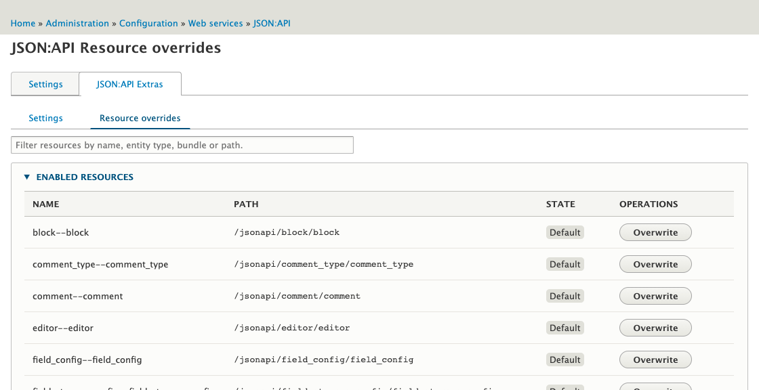Click Default state badge for editor--editor
The width and height of the screenshot is (759, 390).
coord(565,328)
